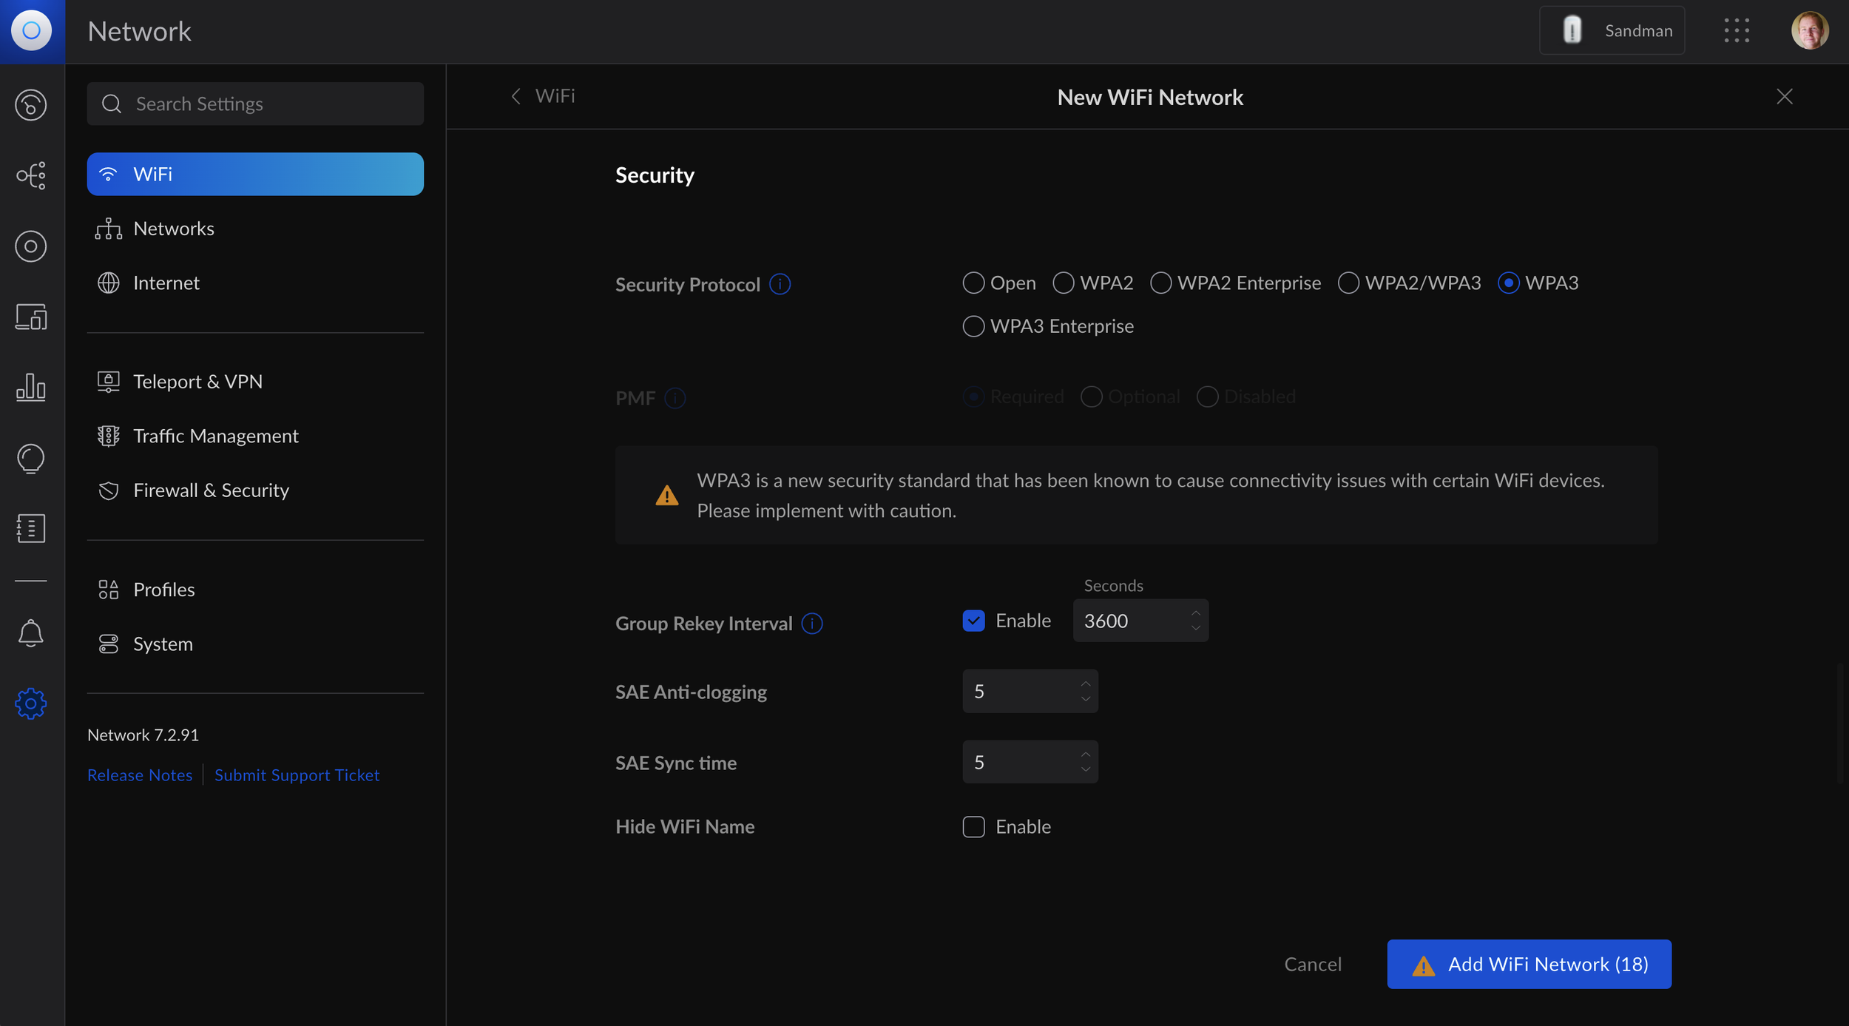
Task: Disable the Group Rekey Interval Enable checkbox
Action: tap(973, 621)
